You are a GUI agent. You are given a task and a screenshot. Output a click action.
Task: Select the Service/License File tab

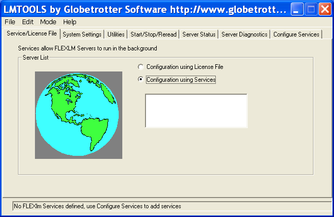pyautogui.click(x=32, y=33)
